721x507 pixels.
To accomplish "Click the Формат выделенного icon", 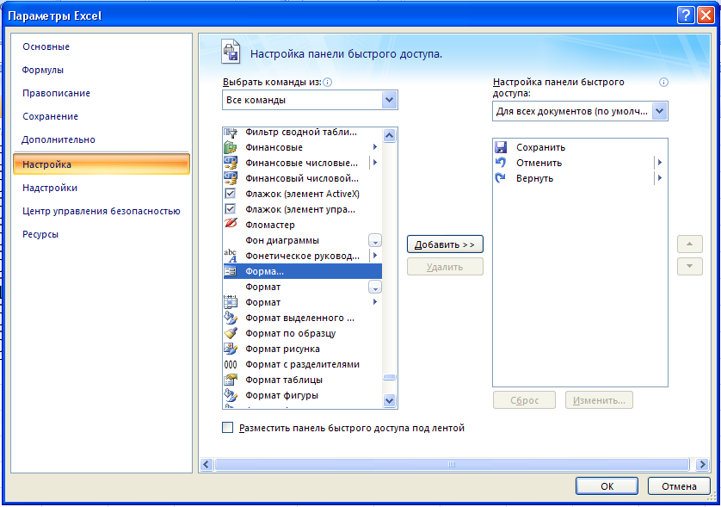I will [231, 318].
